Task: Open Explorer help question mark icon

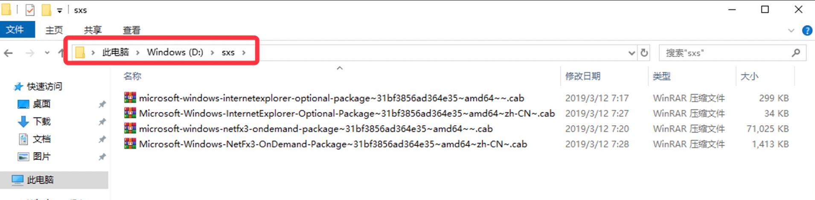Action: pyautogui.click(x=807, y=30)
